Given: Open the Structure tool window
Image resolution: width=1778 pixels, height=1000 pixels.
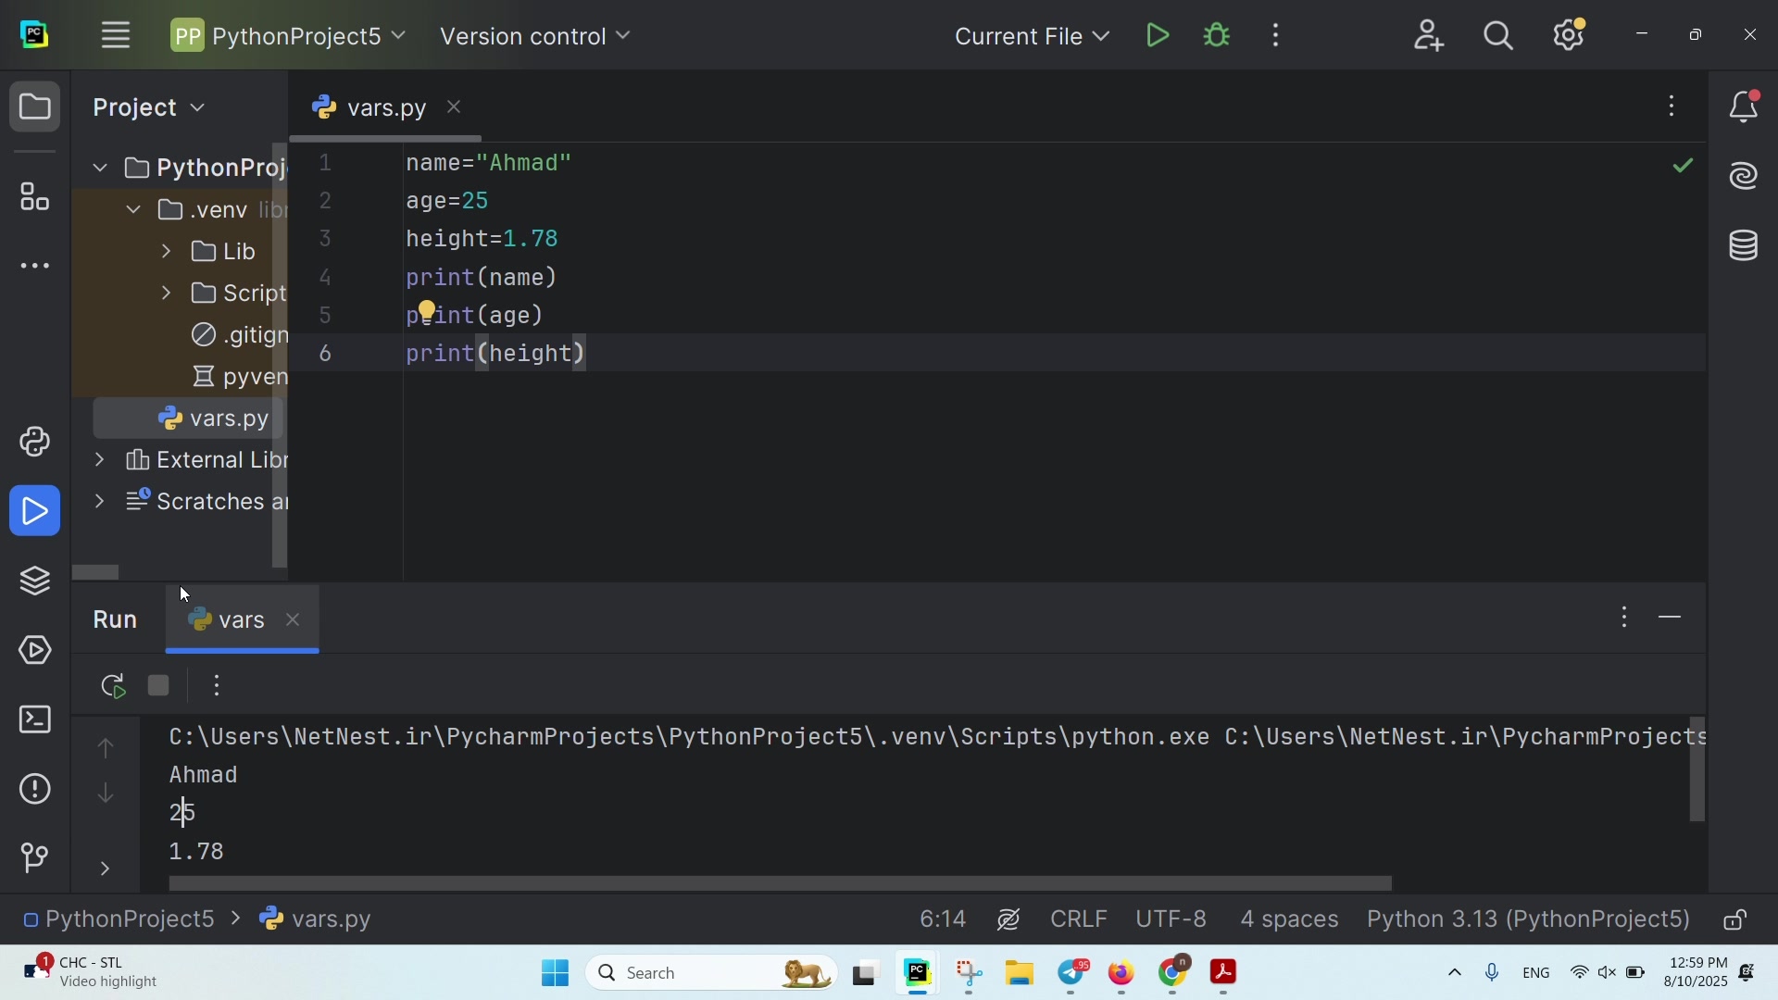Looking at the screenshot, I should (x=35, y=197).
